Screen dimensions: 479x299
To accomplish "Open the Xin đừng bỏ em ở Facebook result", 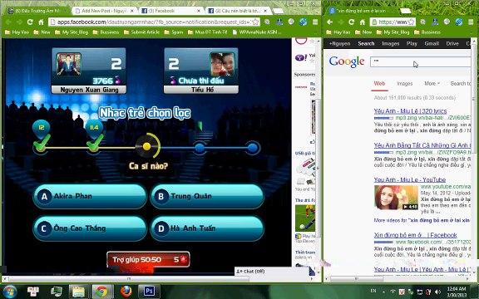I will click(x=416, y=235).
